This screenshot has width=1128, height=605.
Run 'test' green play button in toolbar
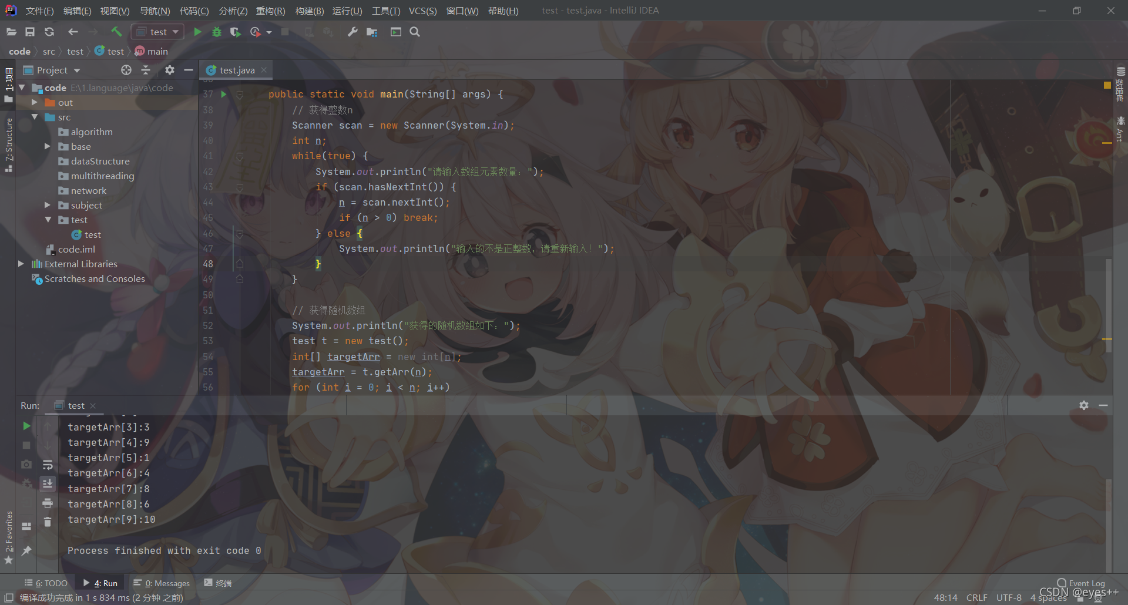click(198, 32)
